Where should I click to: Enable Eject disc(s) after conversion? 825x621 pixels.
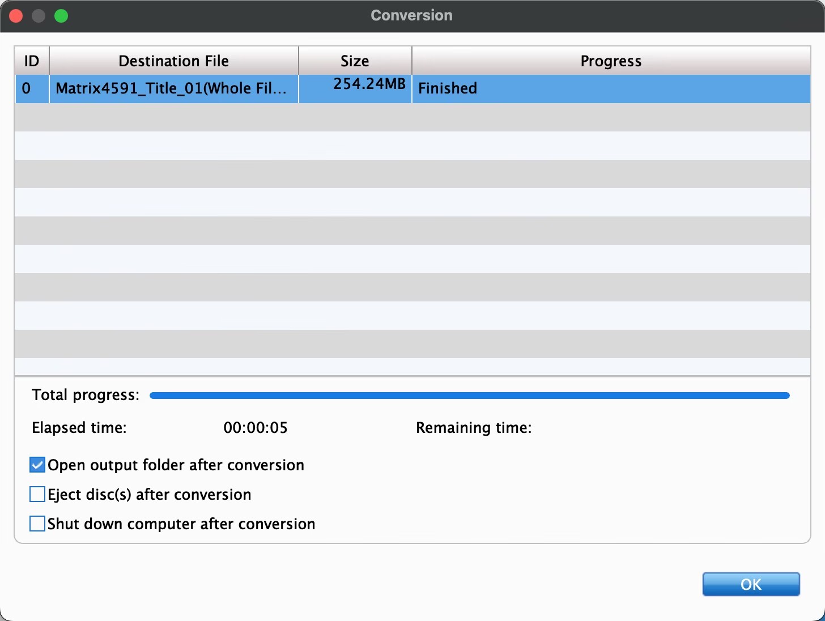tap(37, 495)
